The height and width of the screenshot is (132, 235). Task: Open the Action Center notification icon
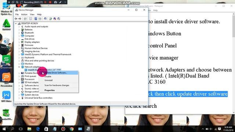coord(220,129)
